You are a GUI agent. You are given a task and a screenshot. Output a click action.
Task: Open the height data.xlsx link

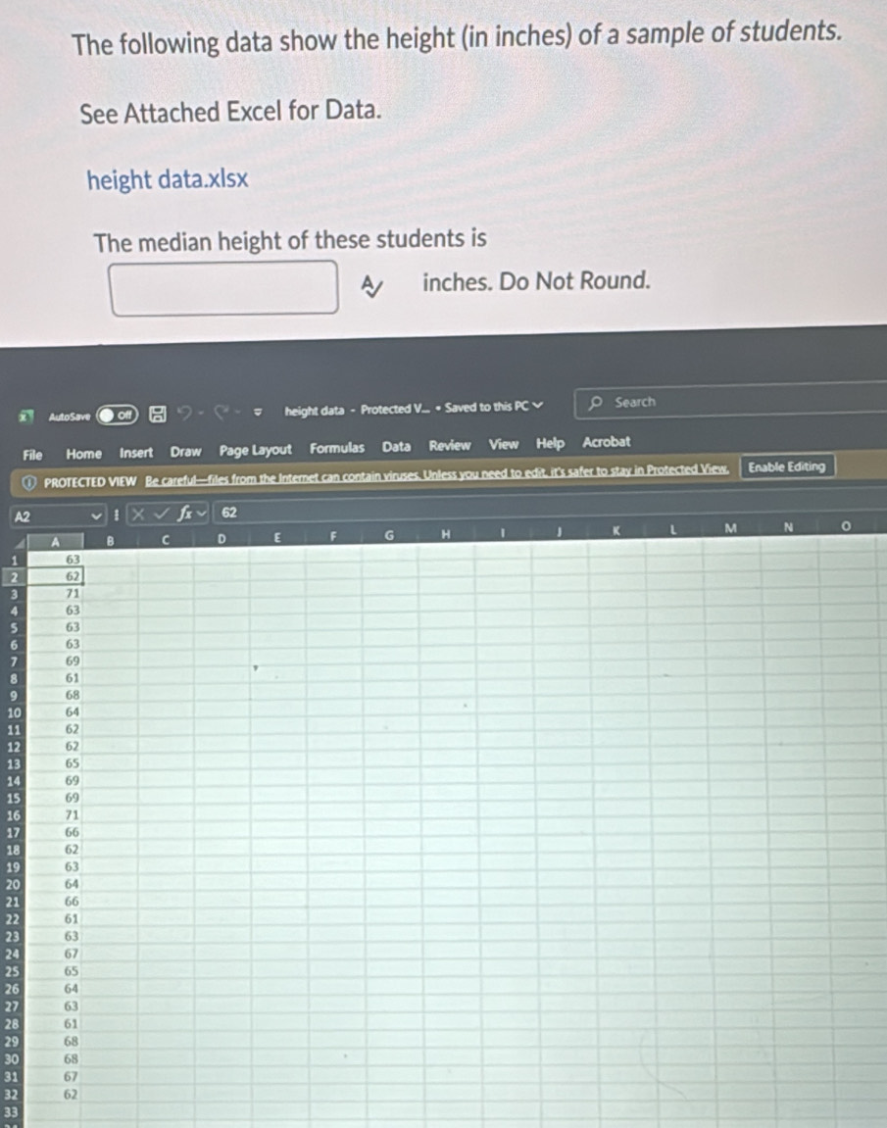pyautogui.click(x=167, y=180)
